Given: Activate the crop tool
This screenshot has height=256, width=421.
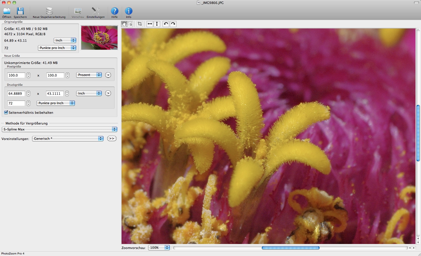Looking at the screenshot, I should tap(140, 24).
